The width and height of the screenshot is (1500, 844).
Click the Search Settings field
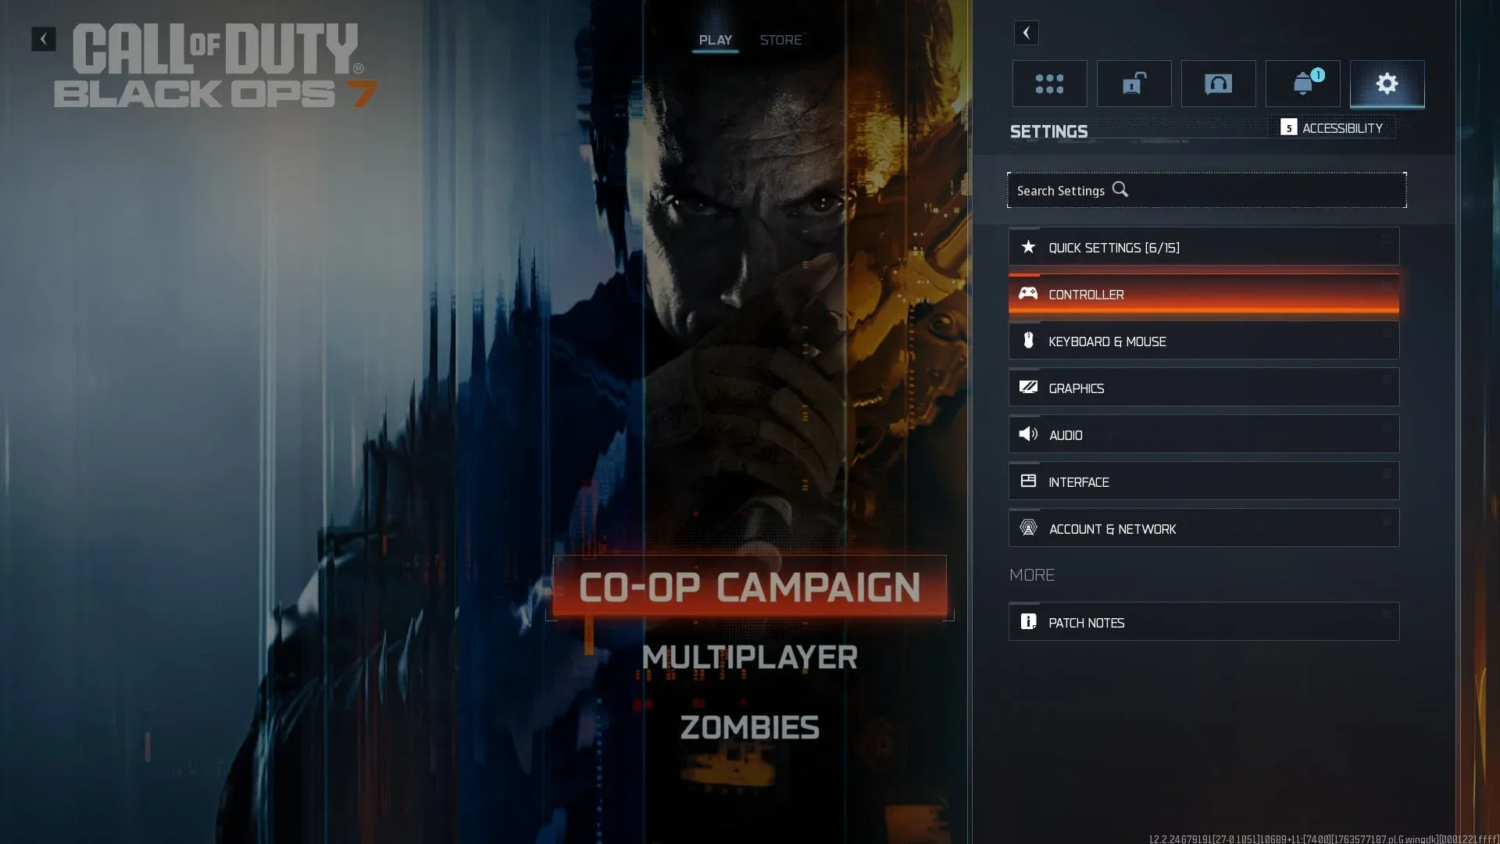(x=1206, y=190)
